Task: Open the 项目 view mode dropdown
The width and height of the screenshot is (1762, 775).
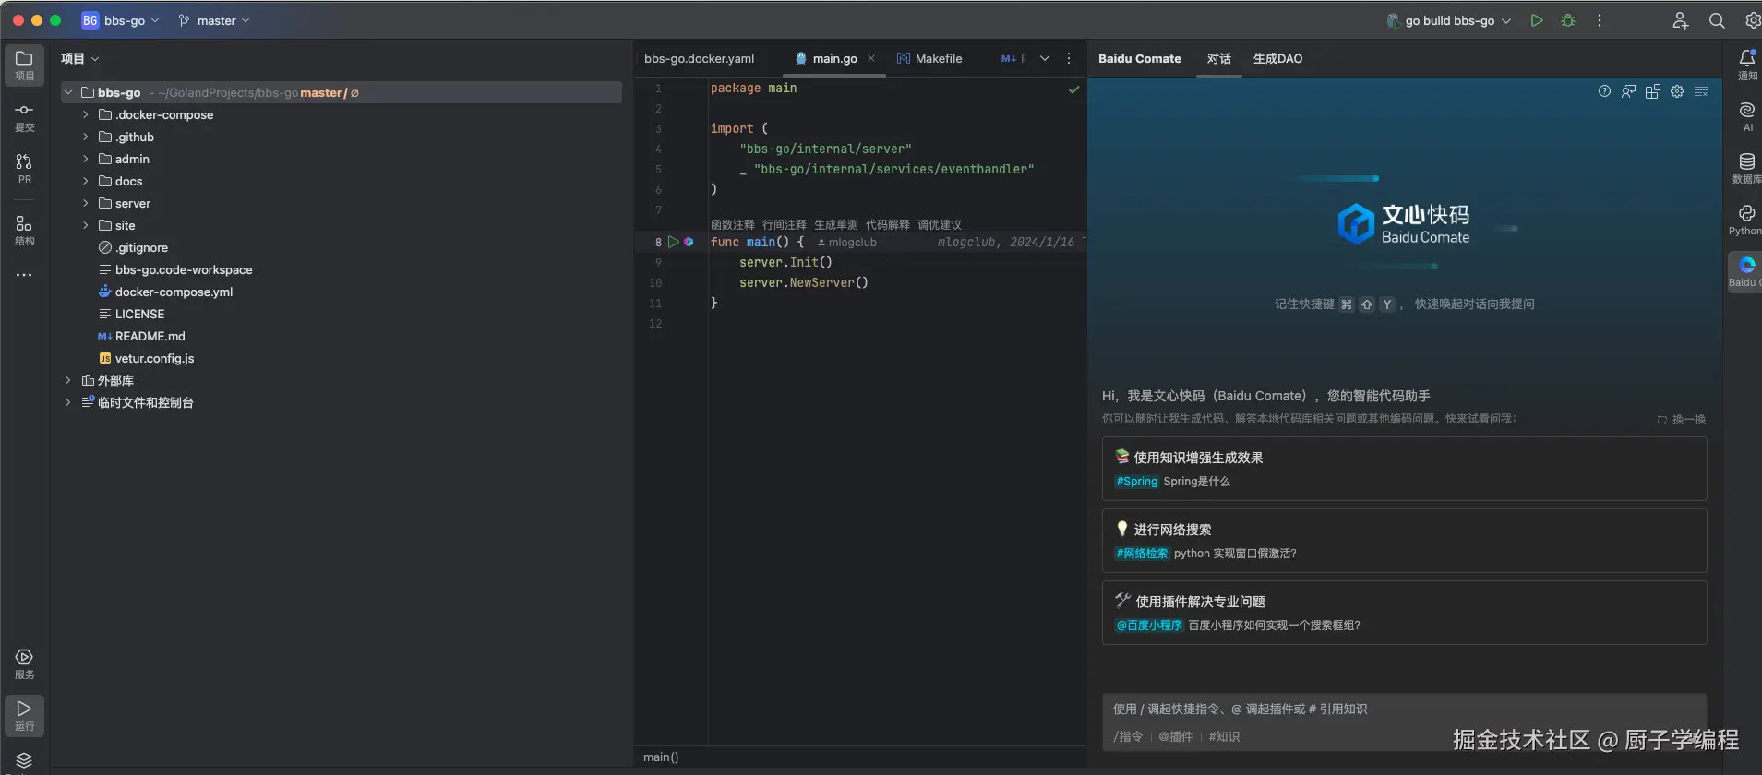Action: [79, 58]
